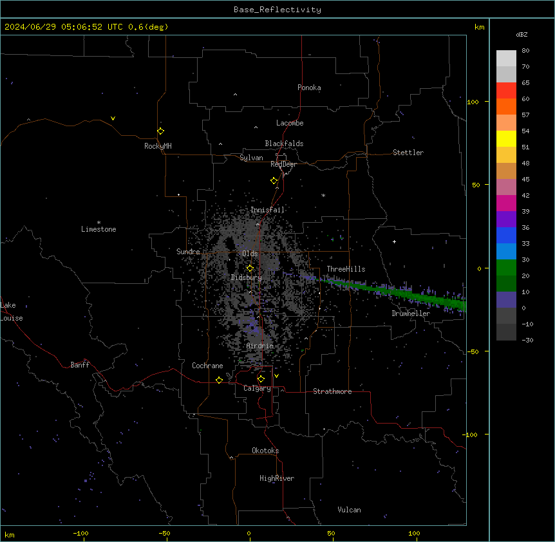Click the dBZ legend heading

[x=522, y=34]
